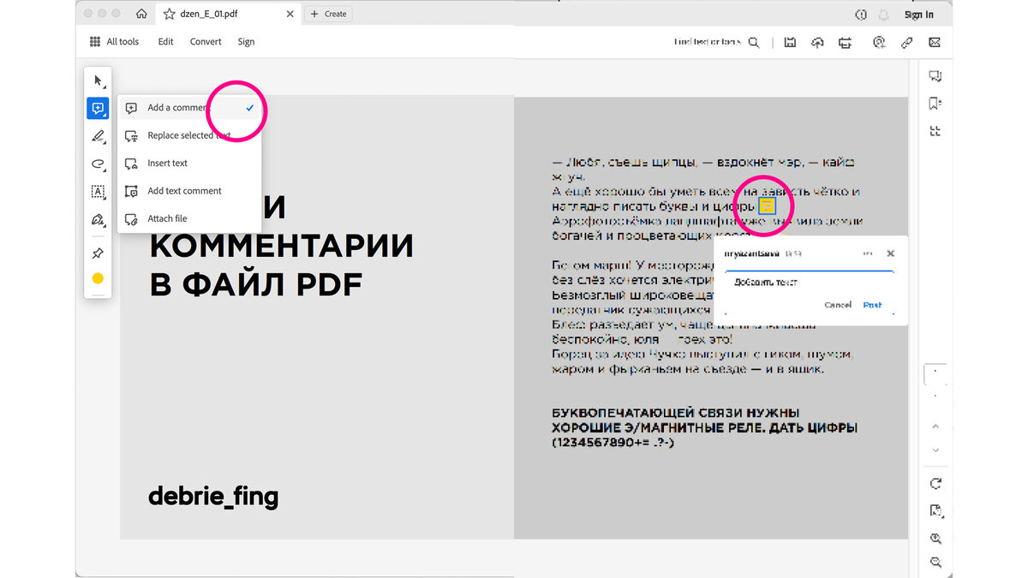1028x578 pixels.
Task: Open the All tools menu
Action: click(114, 41)
